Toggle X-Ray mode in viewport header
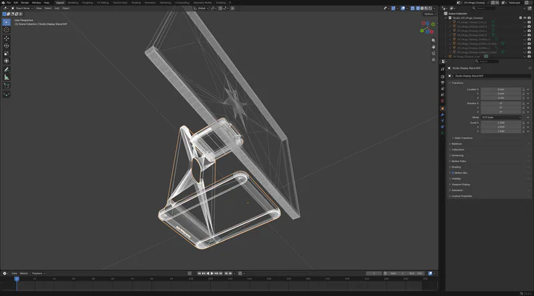 pos(413,8)
